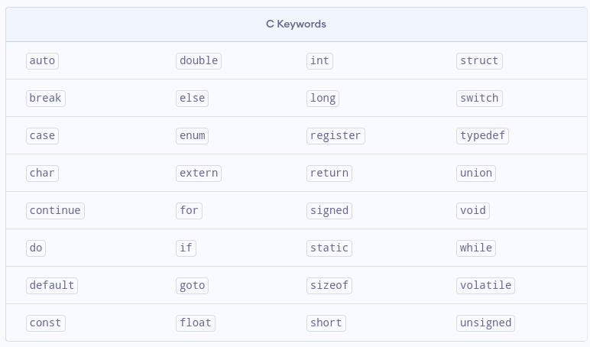Click the register keyword
The width and height of the screenshot is (590, 347).
[336, 135]
